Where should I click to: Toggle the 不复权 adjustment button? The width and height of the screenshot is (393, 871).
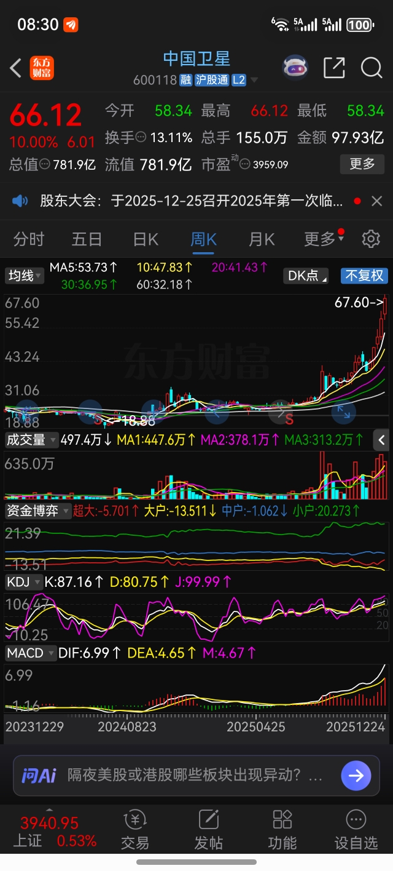(364, 276)
